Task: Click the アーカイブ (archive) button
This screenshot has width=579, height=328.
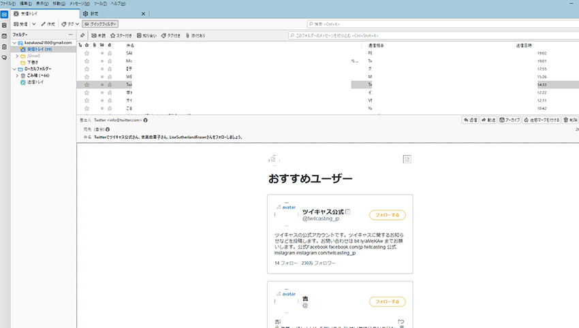Action: click(x=510, y=120)
